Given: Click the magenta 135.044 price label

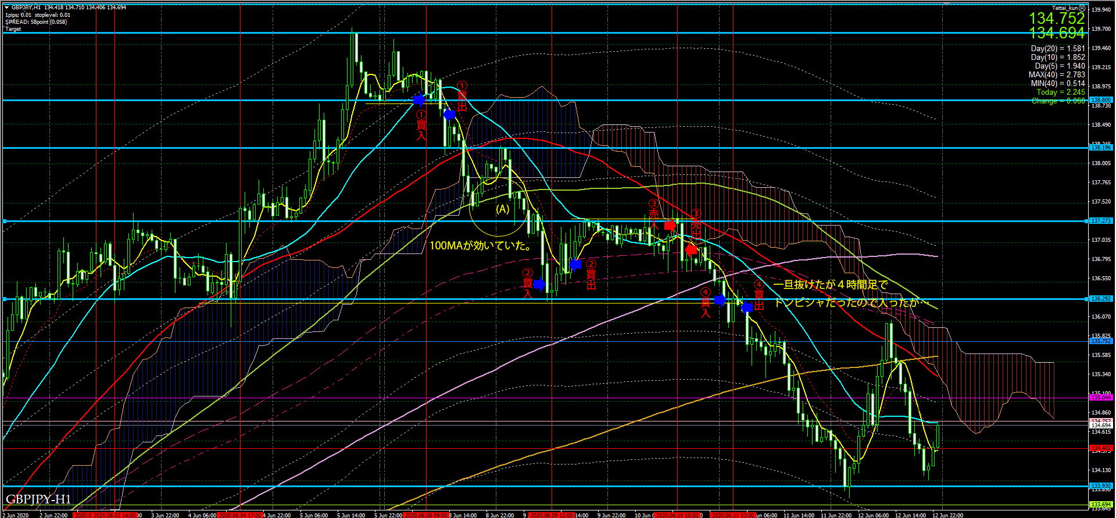Looking at the screenshot, I should coord(1101,398).
